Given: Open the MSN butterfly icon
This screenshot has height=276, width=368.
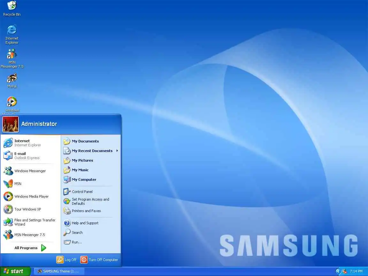Looking at the screenshot, I should pyautogui.click(x=8, y=184).
